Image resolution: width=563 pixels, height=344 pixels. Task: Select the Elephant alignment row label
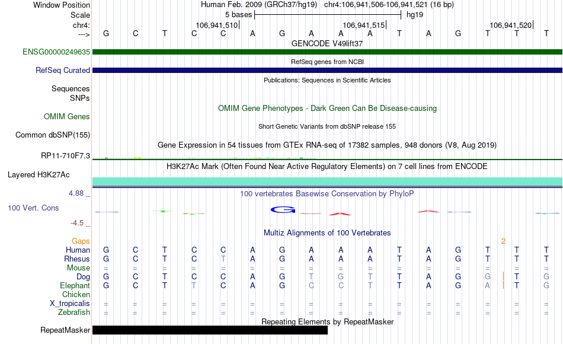75,285
